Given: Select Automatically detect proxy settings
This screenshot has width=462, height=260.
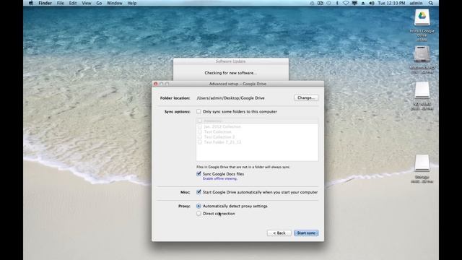Looking at the screenshot, I should pos(199,206).
